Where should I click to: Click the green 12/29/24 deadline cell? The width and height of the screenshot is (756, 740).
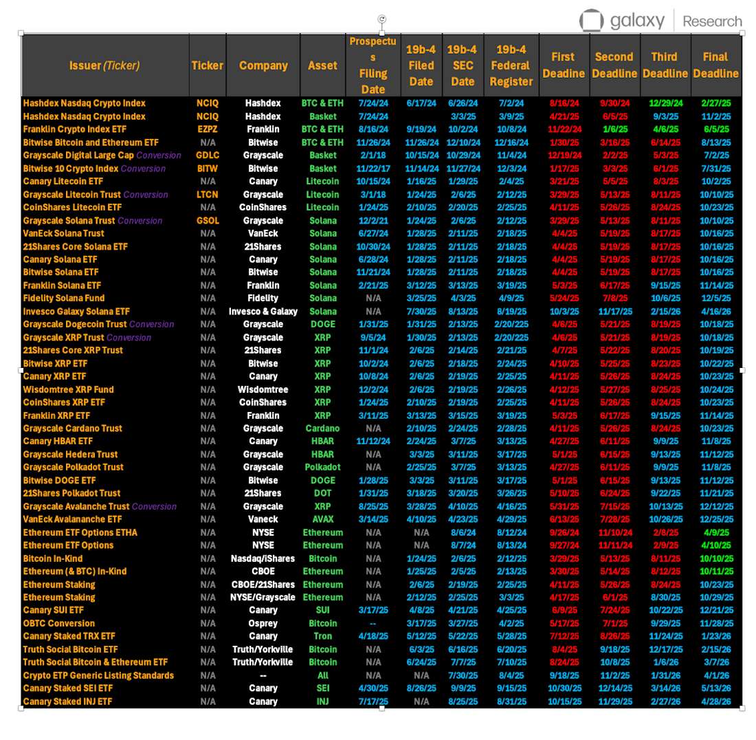pyautogui.click(x=665, y=103)
